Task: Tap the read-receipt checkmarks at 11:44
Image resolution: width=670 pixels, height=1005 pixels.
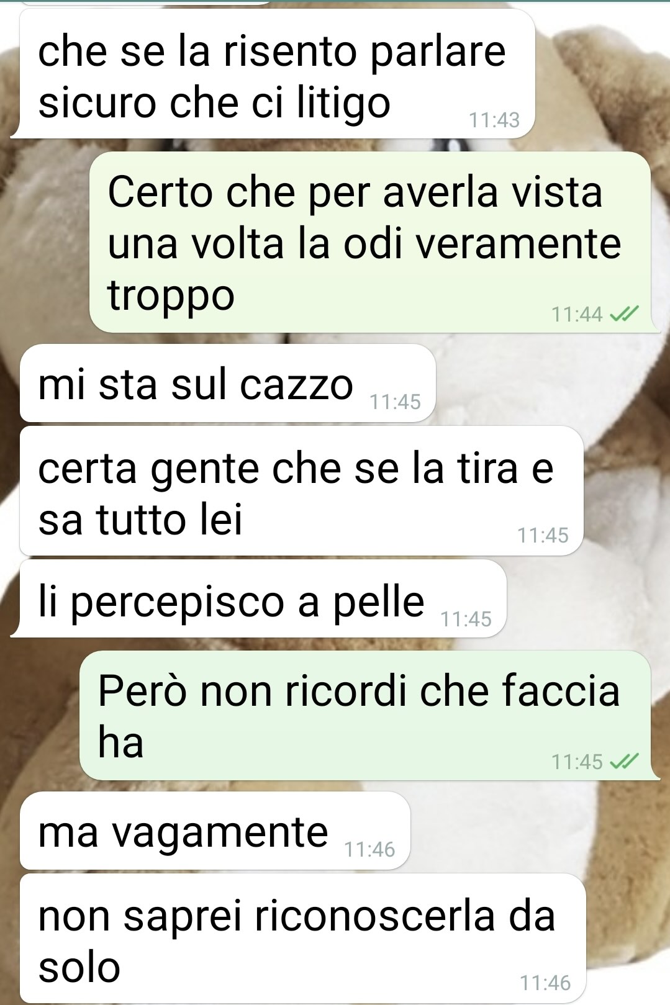Action: (624, 315)
